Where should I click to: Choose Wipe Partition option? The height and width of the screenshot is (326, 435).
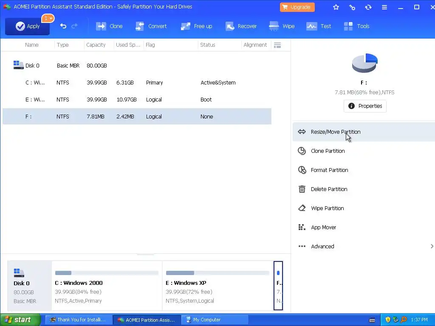point(364,208)
